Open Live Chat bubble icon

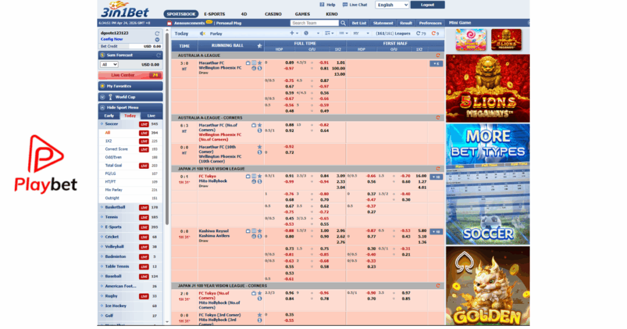345,5
